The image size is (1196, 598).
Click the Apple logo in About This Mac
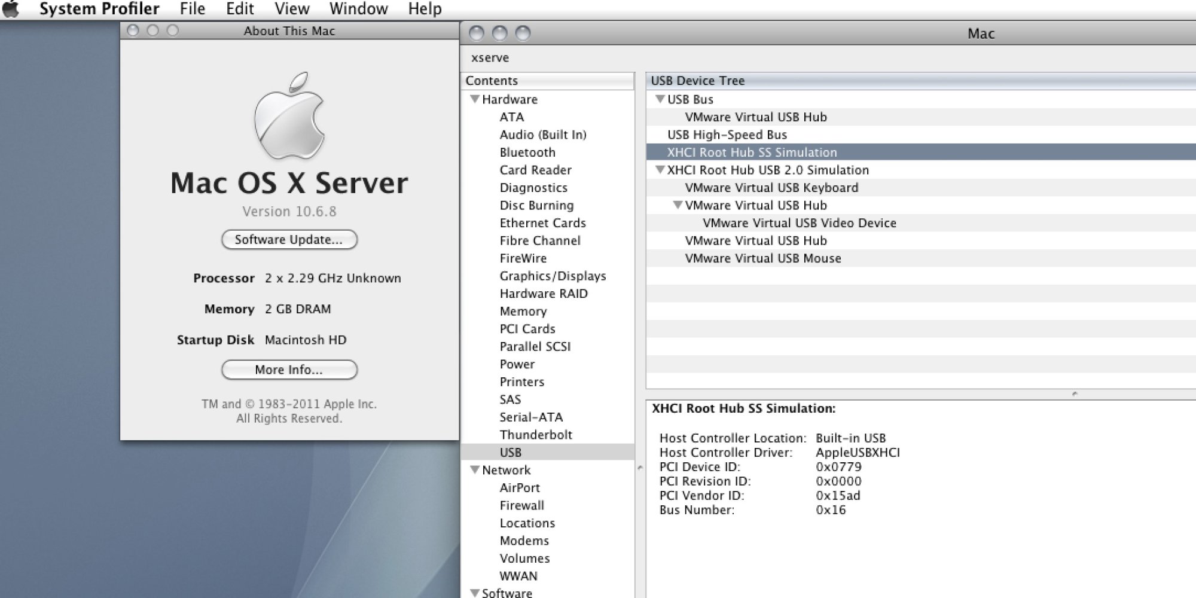(289, 116)
